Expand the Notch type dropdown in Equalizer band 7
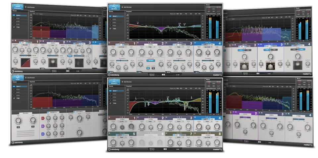This screenshot has width=318, height=158. pyautogui.click(x=179, y=137)
